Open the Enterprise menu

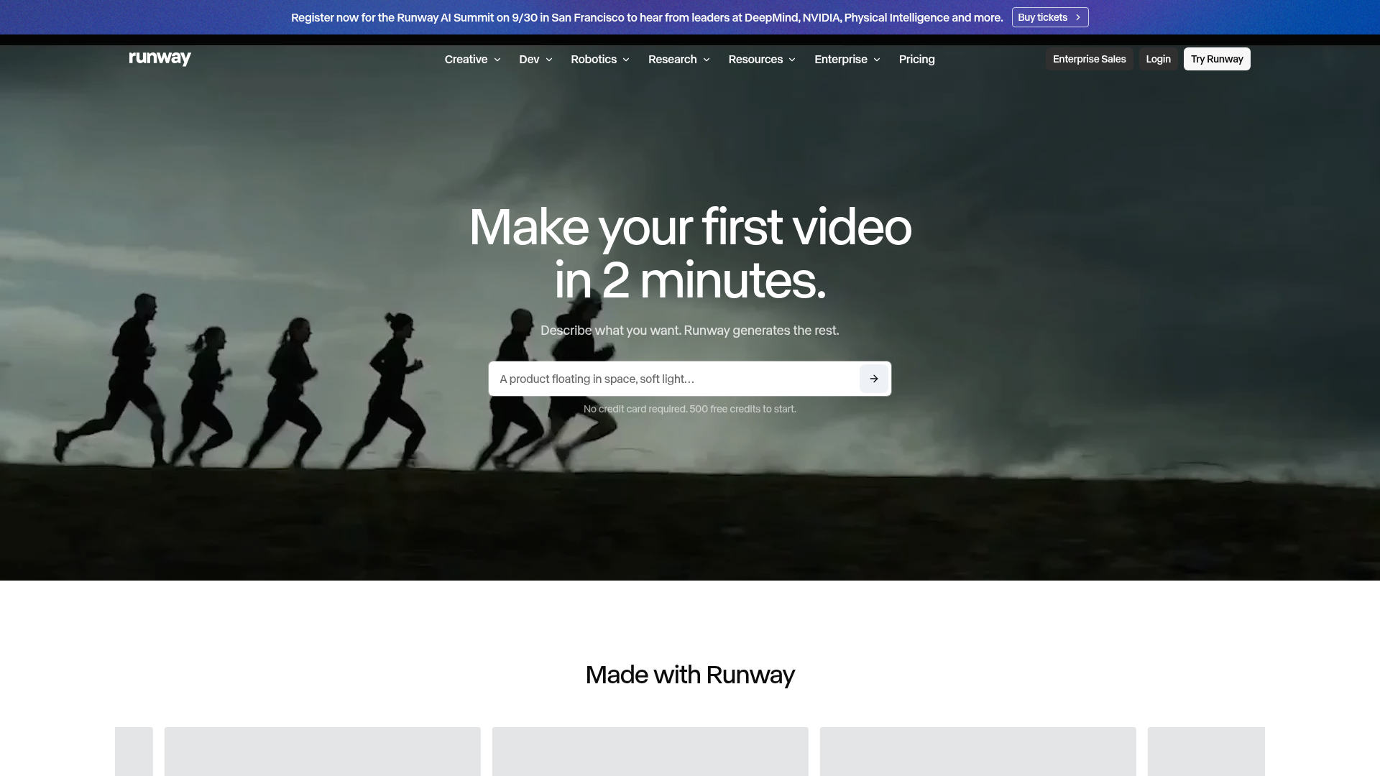pos(847,59)
